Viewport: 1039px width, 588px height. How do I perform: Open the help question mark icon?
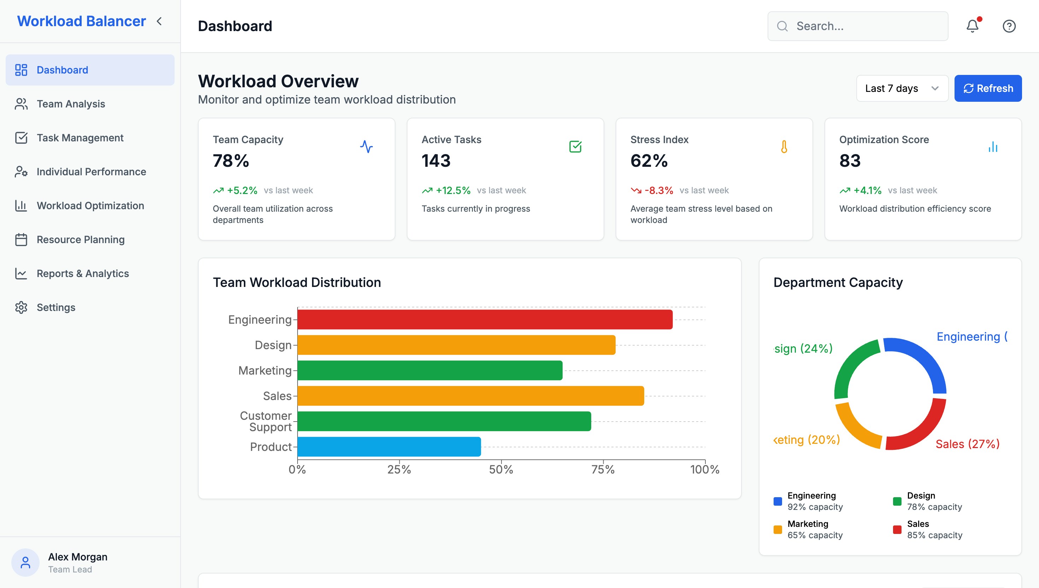pos(1009,26)
